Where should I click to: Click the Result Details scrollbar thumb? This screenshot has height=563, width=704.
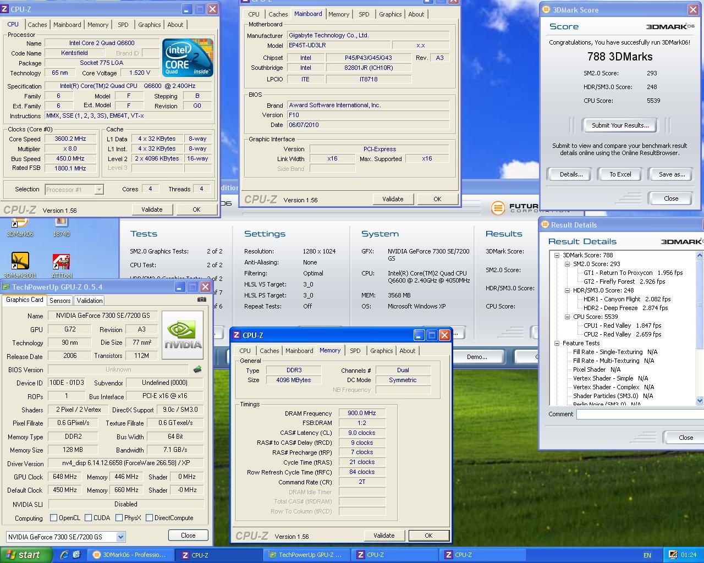pos(700,303)
